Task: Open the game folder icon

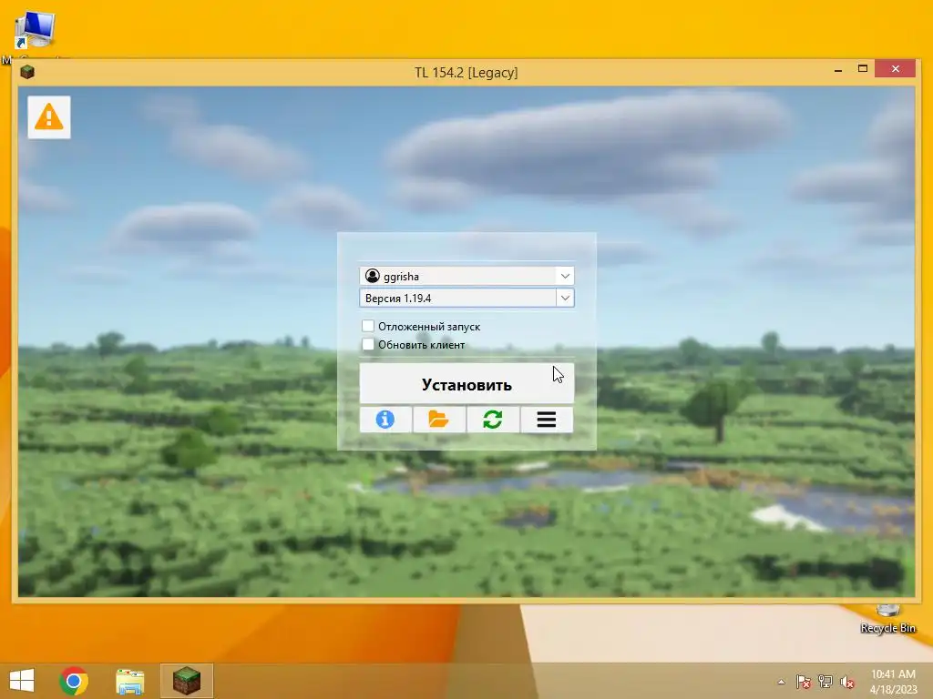Action: pyautogui.click(x=438, y=420)
